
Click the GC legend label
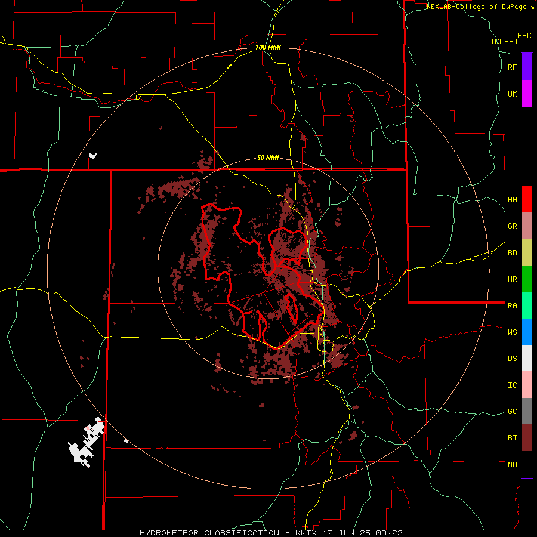pyautogui.click(x=513, y=412)
